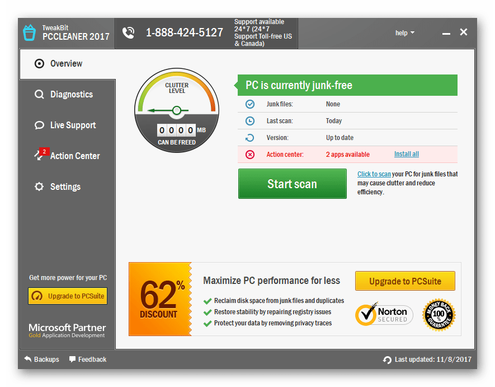495x387 pixels.
Task: Click the red Action center warning icon
Action: 250,155
